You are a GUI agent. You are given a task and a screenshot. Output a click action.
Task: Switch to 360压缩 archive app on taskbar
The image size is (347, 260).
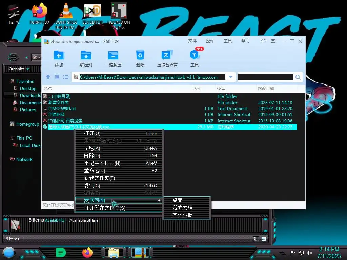coord(140,253)
